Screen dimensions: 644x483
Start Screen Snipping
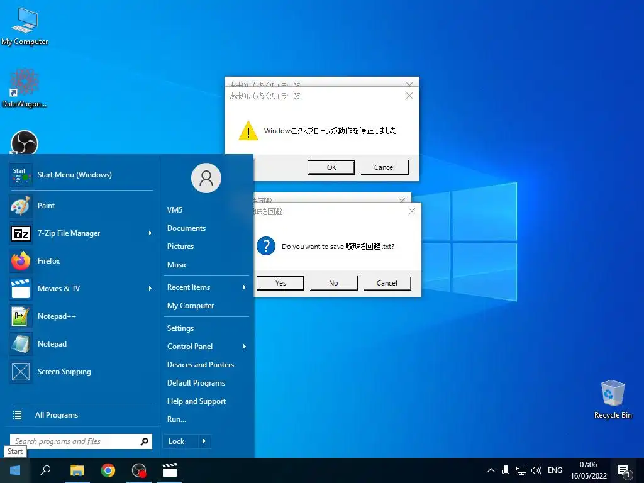pyautogui.click(x=81, y=371)
